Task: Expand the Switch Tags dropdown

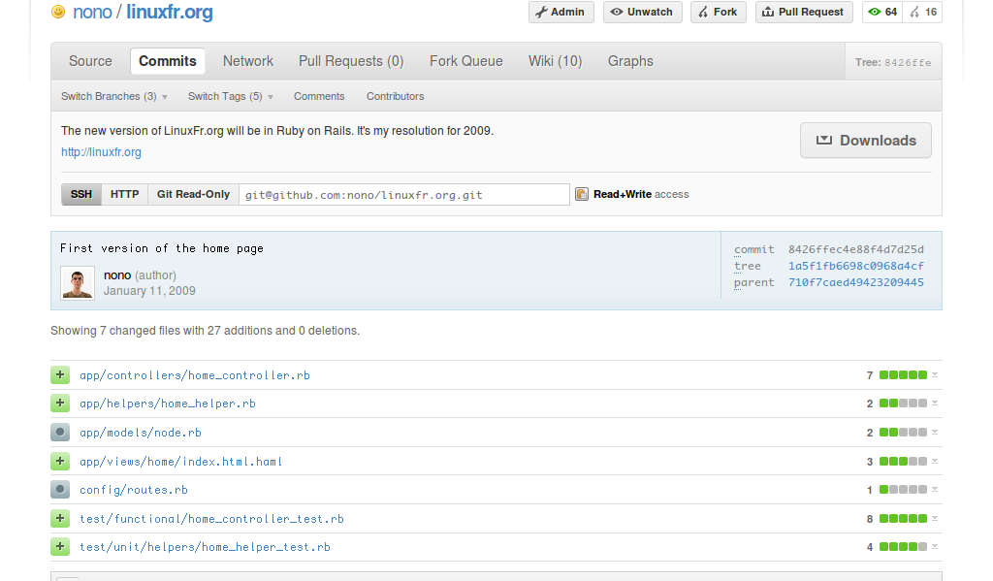Action: click(x=230, y=97)
